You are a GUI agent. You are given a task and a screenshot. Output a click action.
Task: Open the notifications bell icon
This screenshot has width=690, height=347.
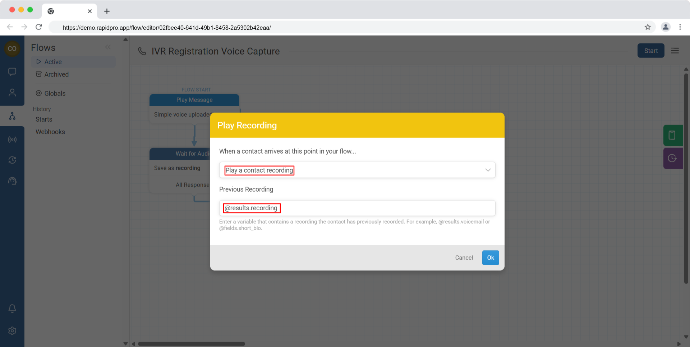(x=12, y=308)
